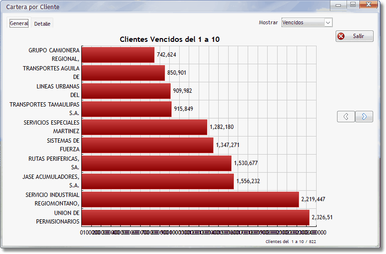Click the LINEAS URBANAS DEL axis label
Image resolution: width=386 pixels, height=254 pixels.
click(58, 91)
